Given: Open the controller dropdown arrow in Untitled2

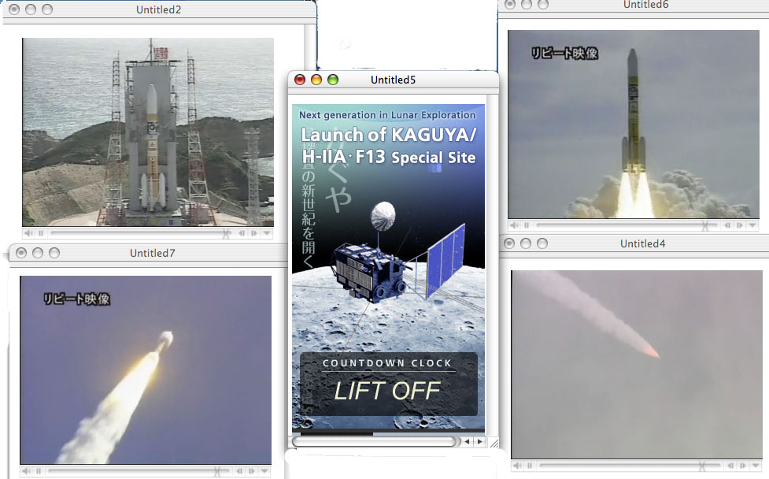Looking at the screenshot, I should tap(266, 233).
